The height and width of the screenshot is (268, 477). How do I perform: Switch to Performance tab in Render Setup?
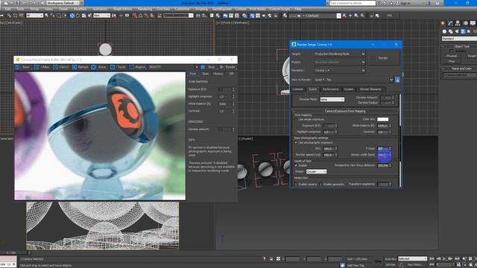point(330,89)
